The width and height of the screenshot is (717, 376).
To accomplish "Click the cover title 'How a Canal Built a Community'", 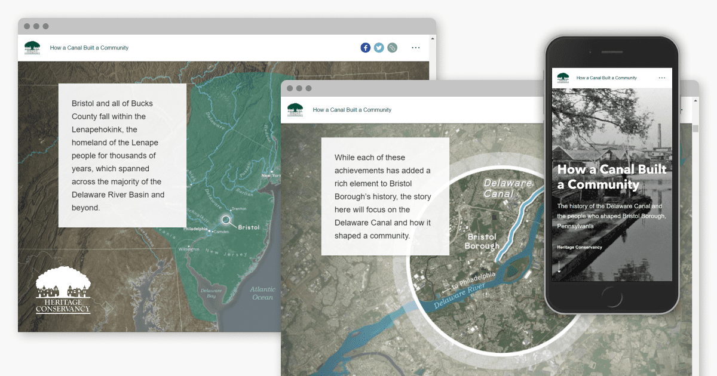I will pos(611,177).
